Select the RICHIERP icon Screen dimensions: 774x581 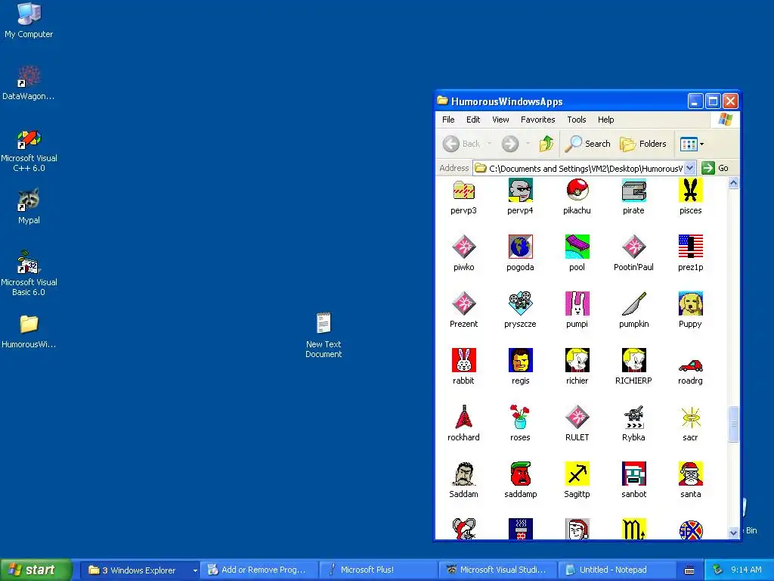(x=634, y=360)
